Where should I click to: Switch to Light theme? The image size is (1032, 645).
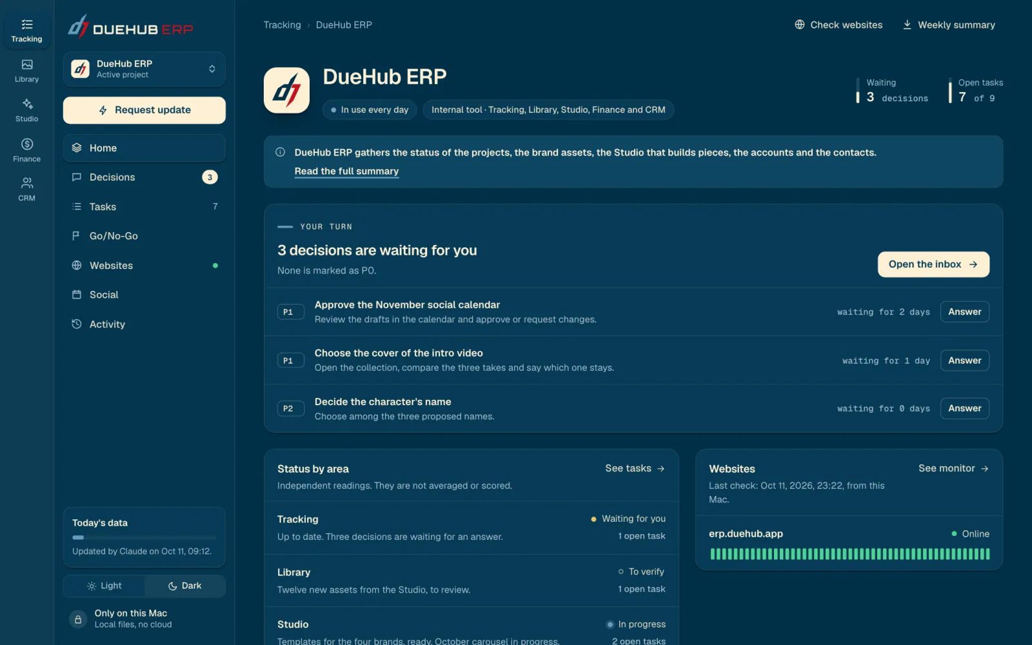pyautogui.click(x=104, y=586)
